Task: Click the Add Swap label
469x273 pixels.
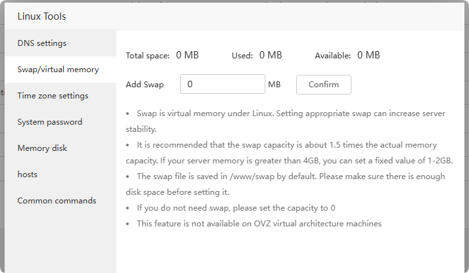Action: click(x=145, y=85)
